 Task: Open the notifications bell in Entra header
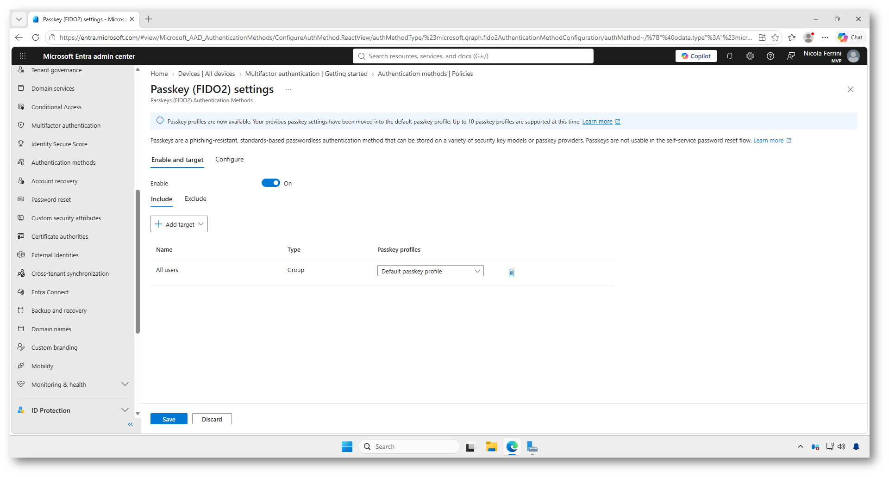coord(730,56)
